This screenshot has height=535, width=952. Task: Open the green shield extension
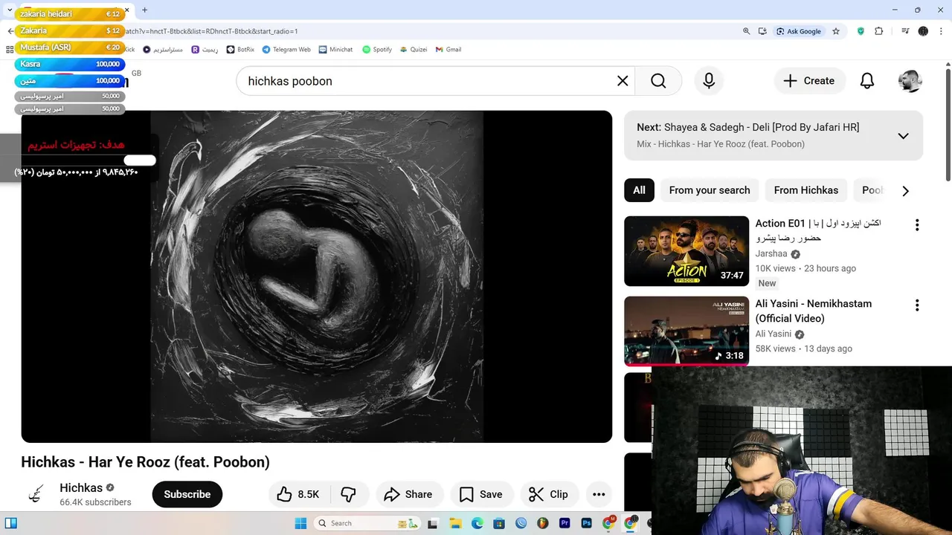pyautogui.click(x=861, y=31)
